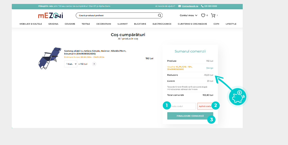
Task: Open the wishlist heart icon
Action: (203, 15)
